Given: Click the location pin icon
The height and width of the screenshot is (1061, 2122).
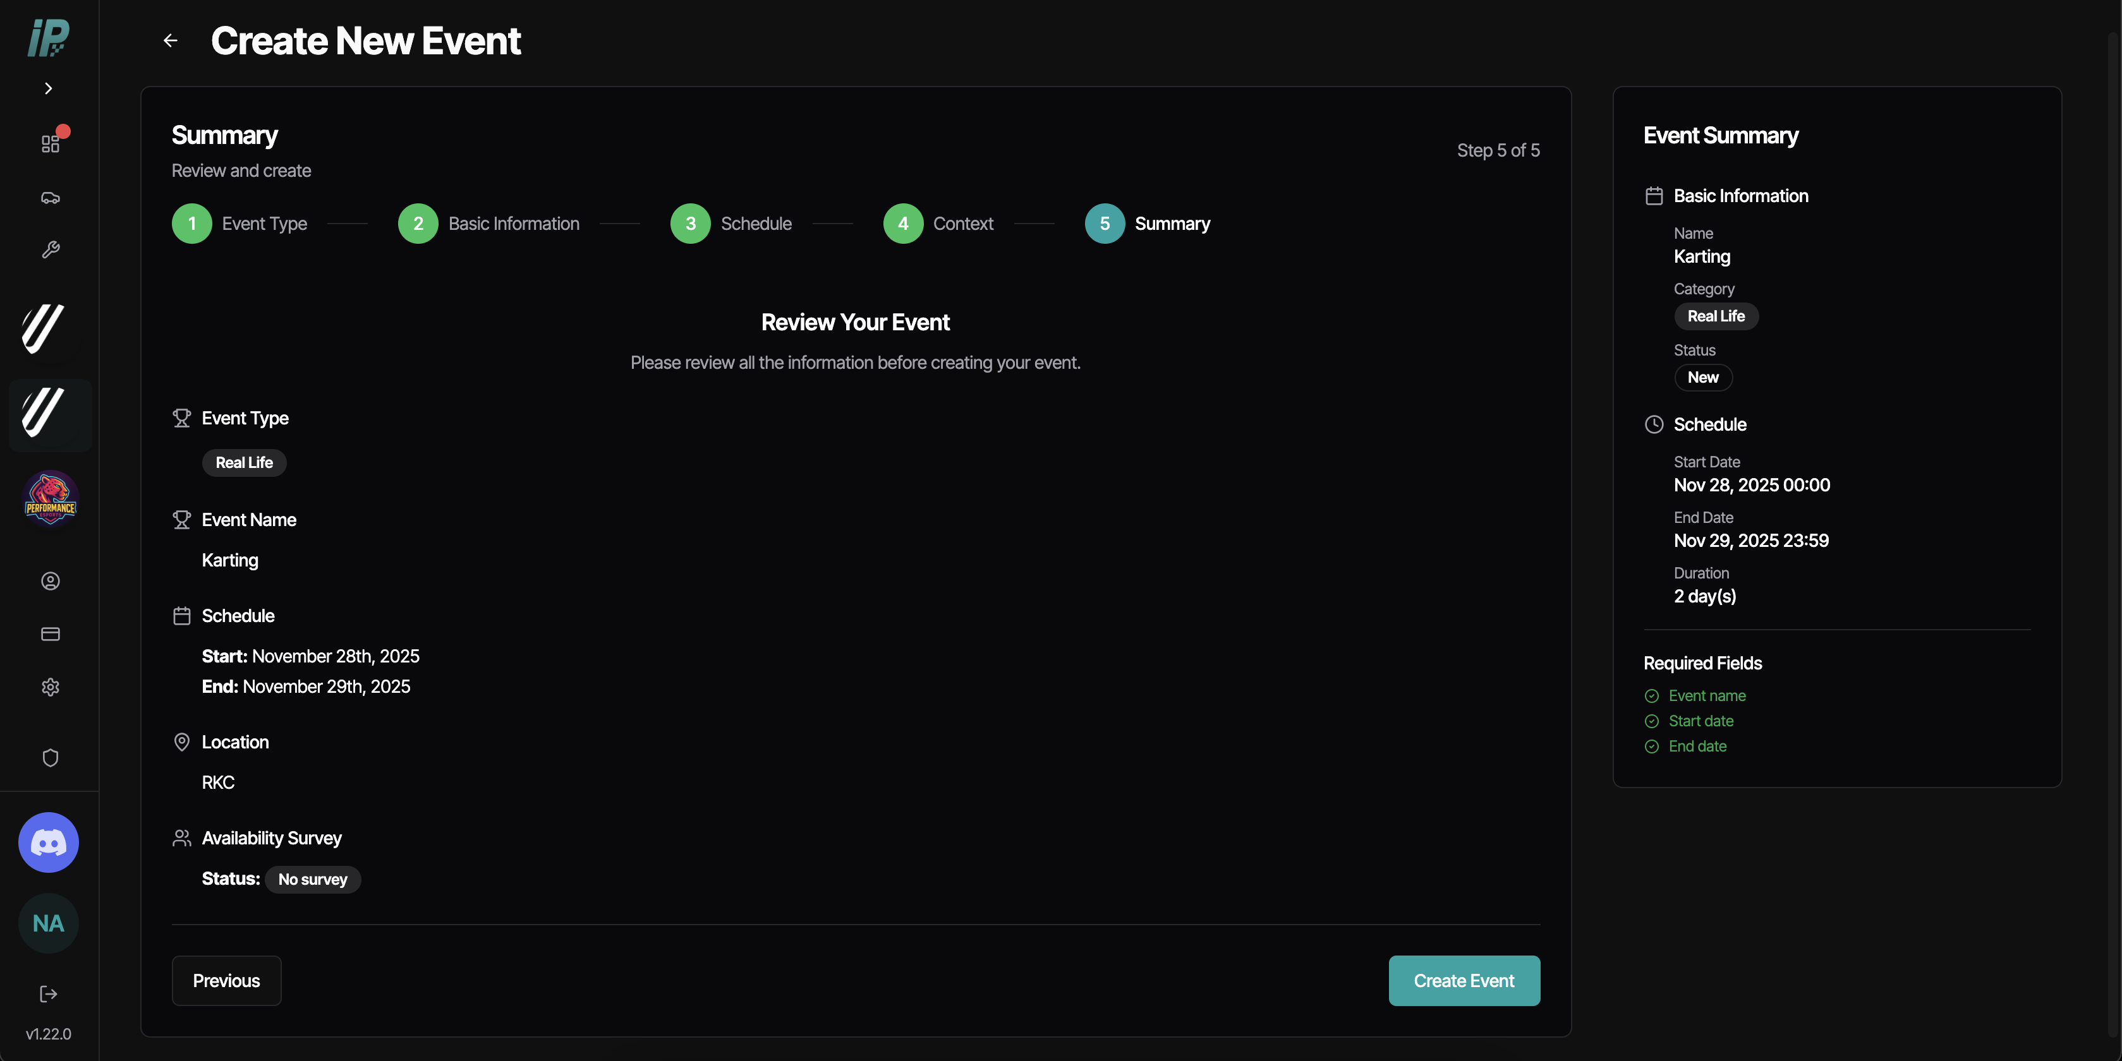Looking at the screenshot, I should click(x=181, y=741).
